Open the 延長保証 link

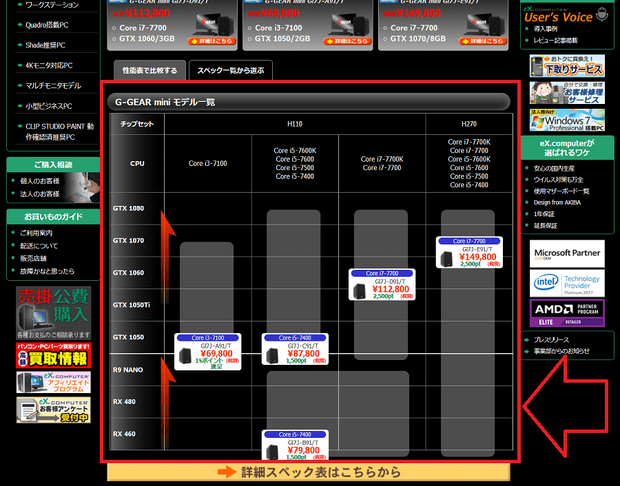coord(546,226)
